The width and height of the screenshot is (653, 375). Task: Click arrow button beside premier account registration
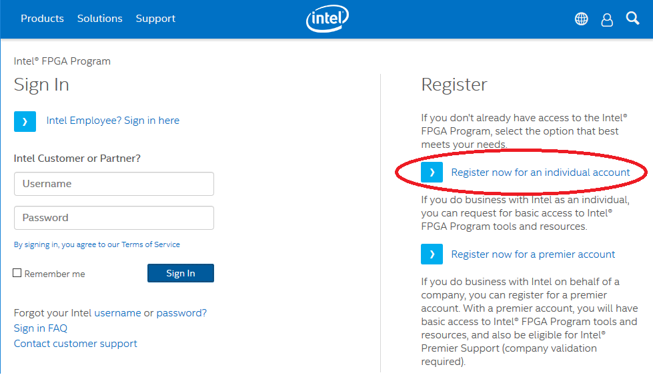tap(432, 254)
